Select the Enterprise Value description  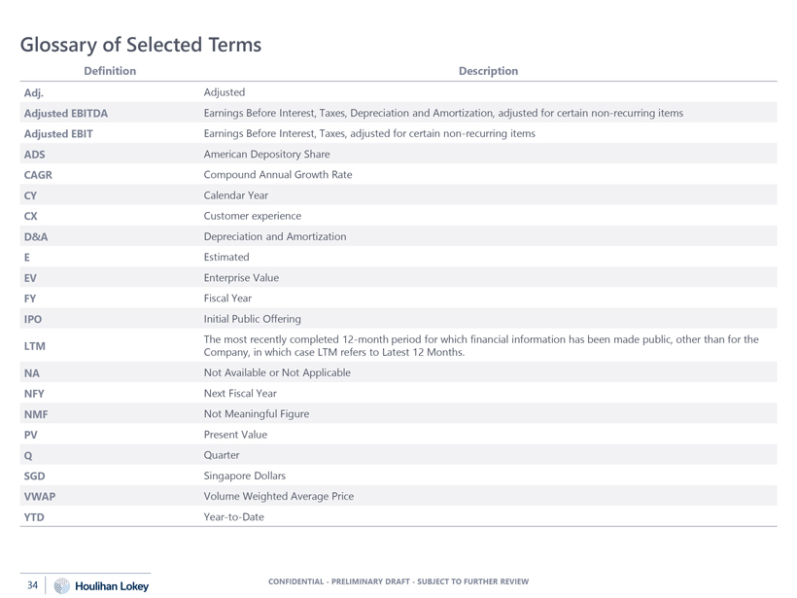(241, 278)
